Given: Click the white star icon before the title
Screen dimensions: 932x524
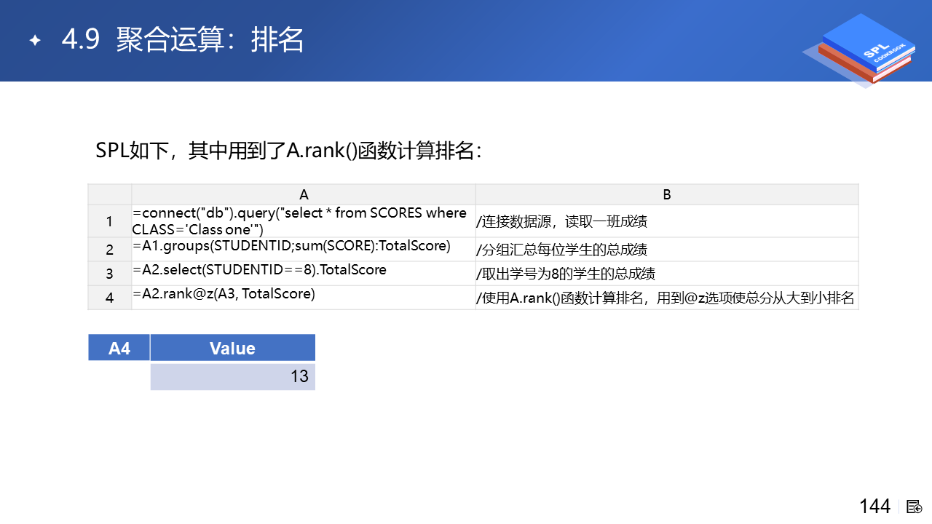Looking at the screenshot, I should (35, 41).
